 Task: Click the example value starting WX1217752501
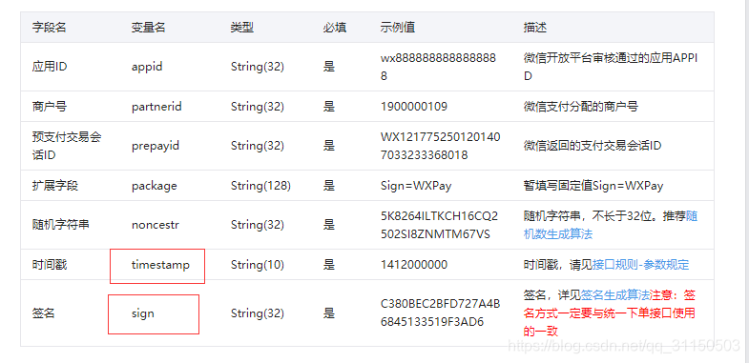click(x=441, y=146)
